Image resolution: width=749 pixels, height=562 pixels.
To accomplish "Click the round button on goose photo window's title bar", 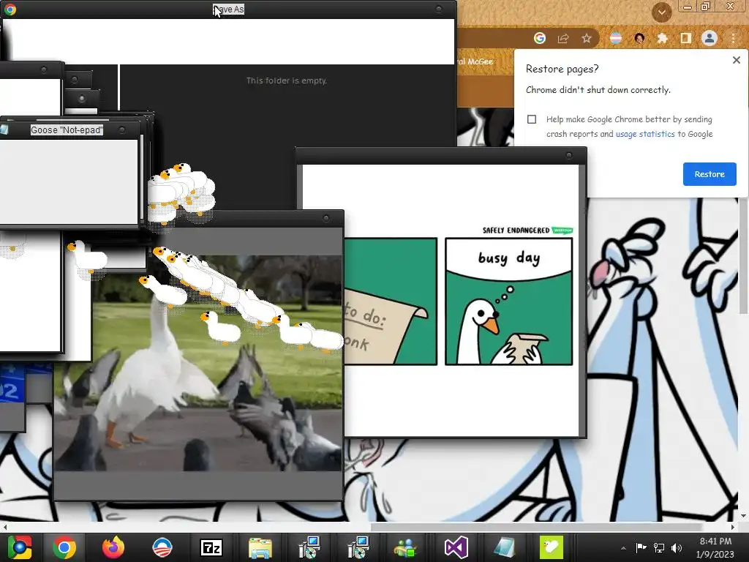I will click(325, 218).
